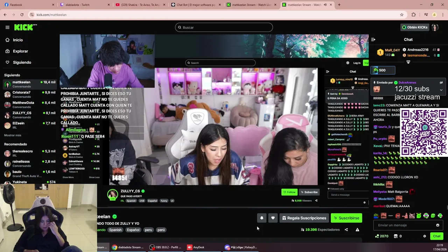Screen dimensions: 448x252
Task: Bookmark page with star icon
Action: tap(402, 15)
